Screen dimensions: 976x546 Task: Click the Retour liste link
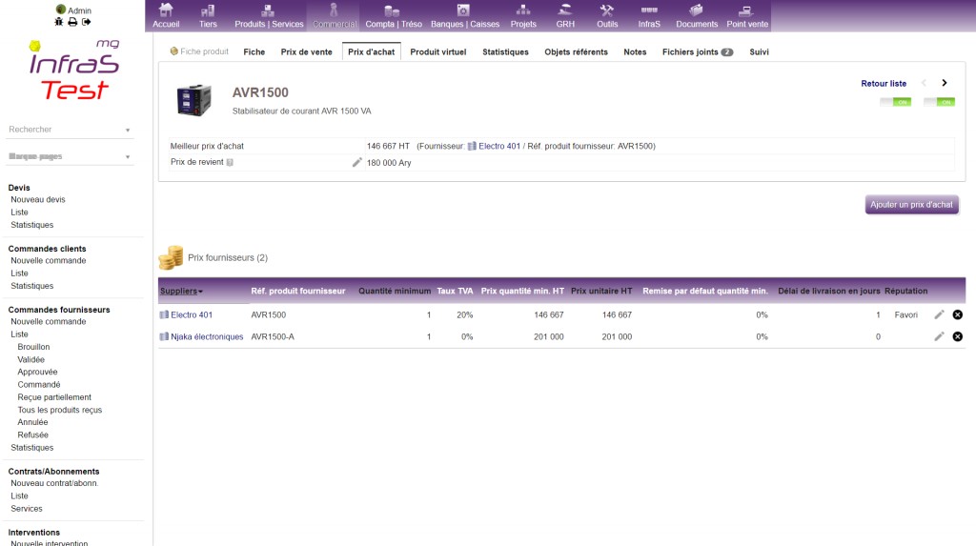(884, 84)
